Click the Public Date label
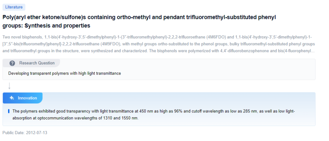This screenshot has width=329, height=141. [x=13, y=133]
